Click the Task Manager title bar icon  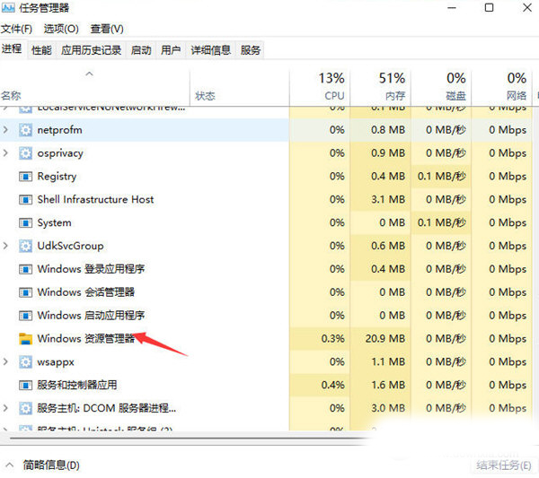click(x=8, y=7)
